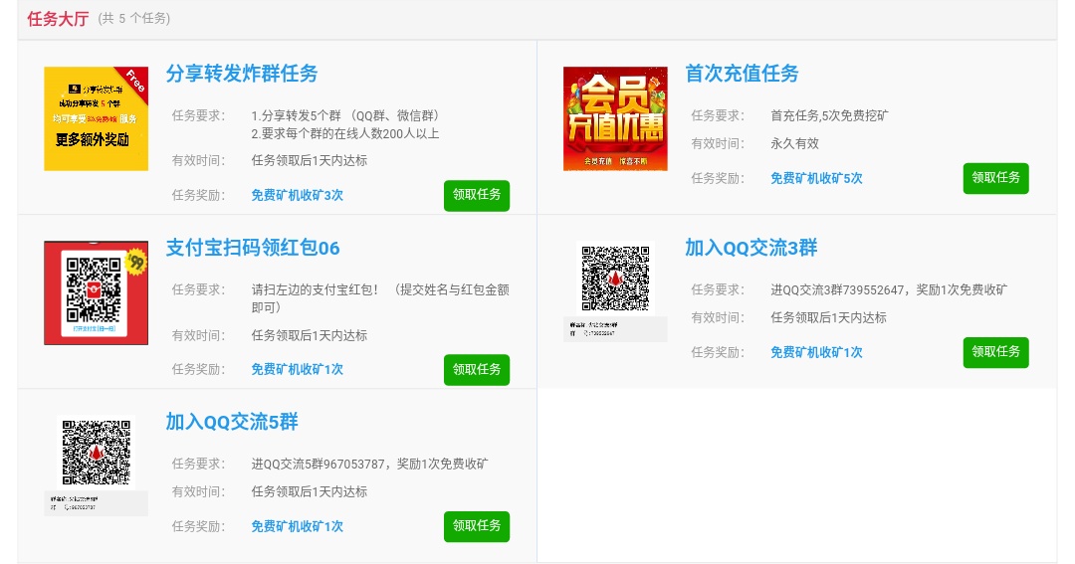1075x564 pixels.
Task: Open the 分享转发炸群任务 title link
Action: [x=241, y=74]
